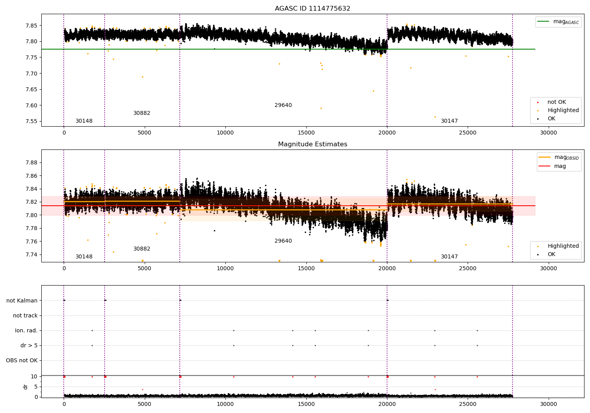Click observation label 30148 in middle plot
The height and width of the screenshot is (413, 590).
(84, 257)
